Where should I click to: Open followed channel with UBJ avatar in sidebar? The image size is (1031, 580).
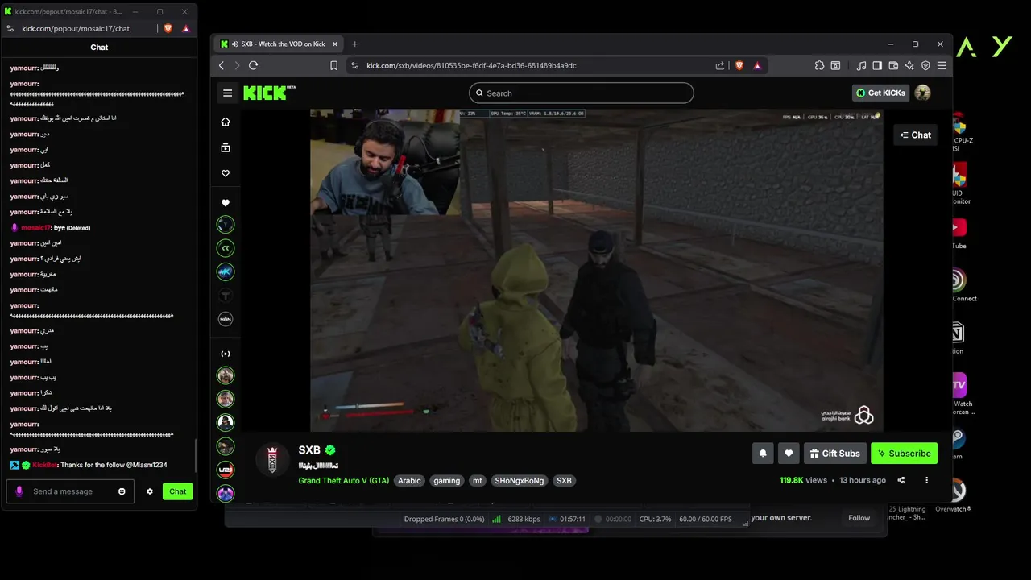point(226,469)
